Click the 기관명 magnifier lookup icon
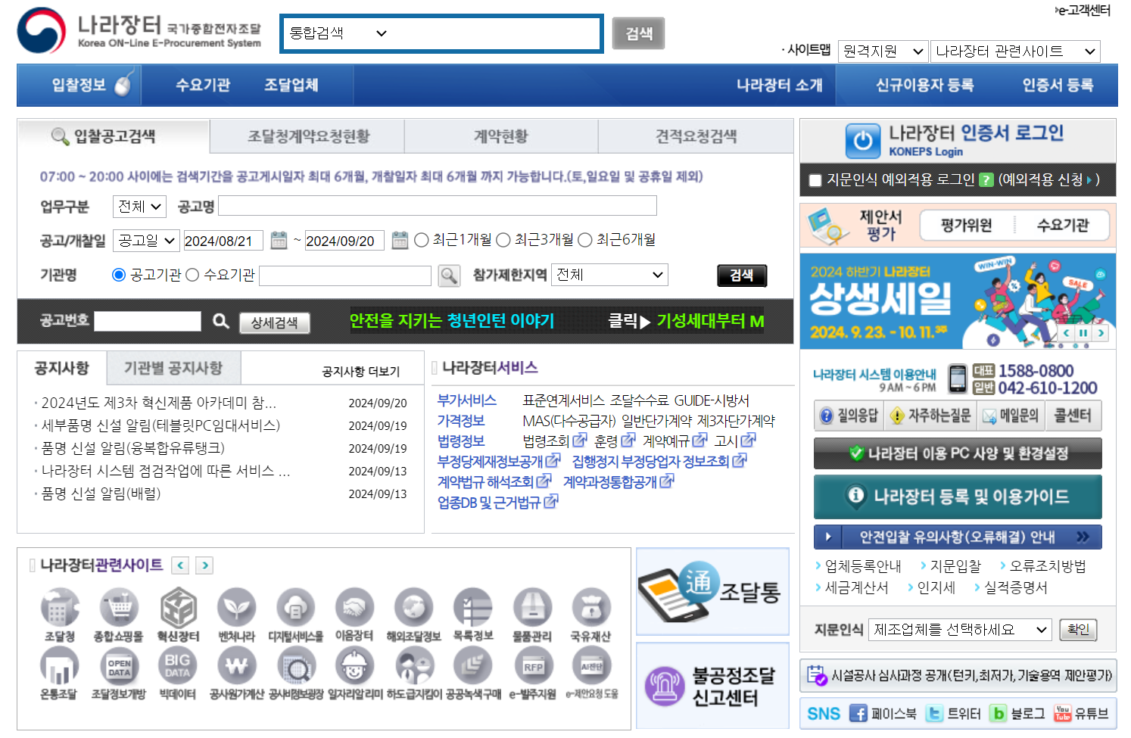The image size is (1131, 738). click(x=449, y=276)
